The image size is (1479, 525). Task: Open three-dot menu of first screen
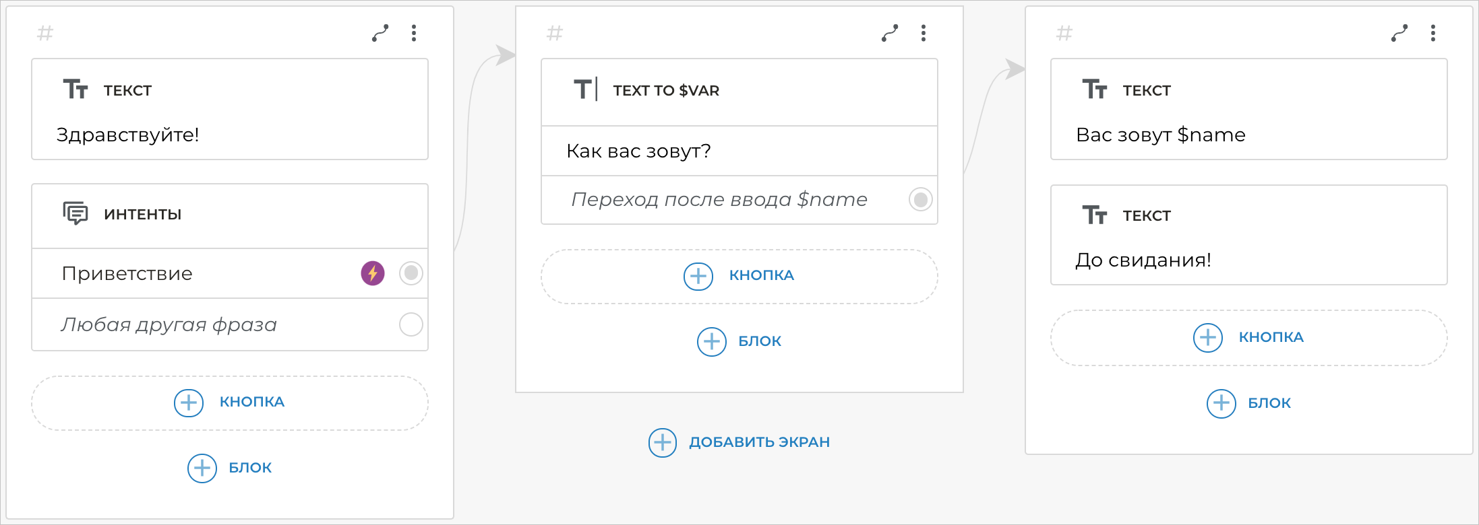414,33
